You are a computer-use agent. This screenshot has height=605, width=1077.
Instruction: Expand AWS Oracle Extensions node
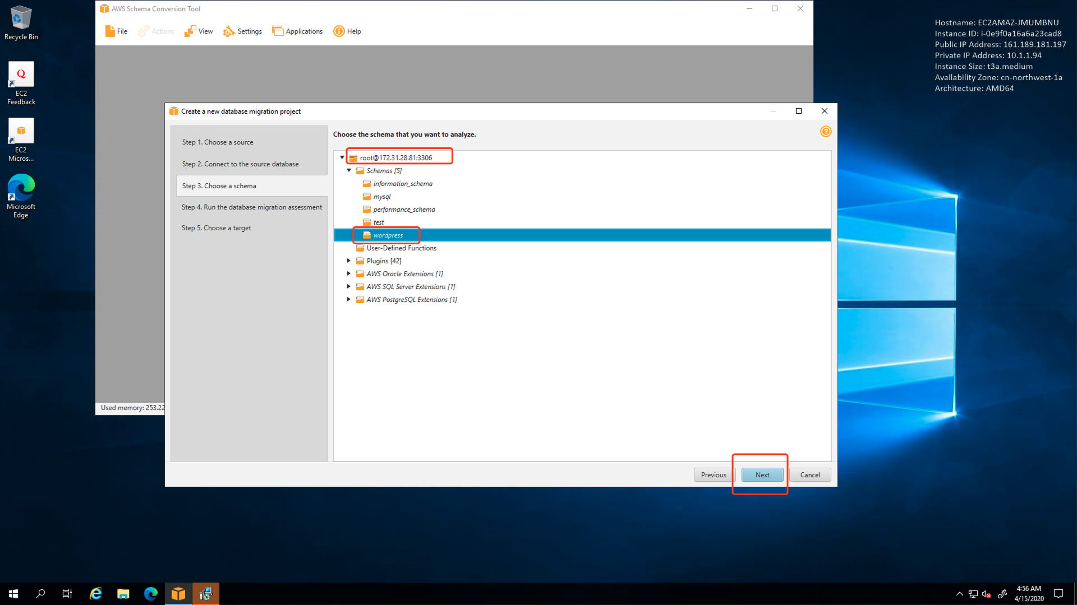(349, 273)
